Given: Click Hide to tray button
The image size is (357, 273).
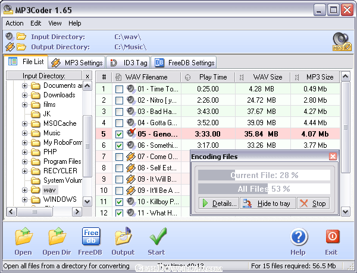Looking at the screenshot, I should (x=268, y=203).
